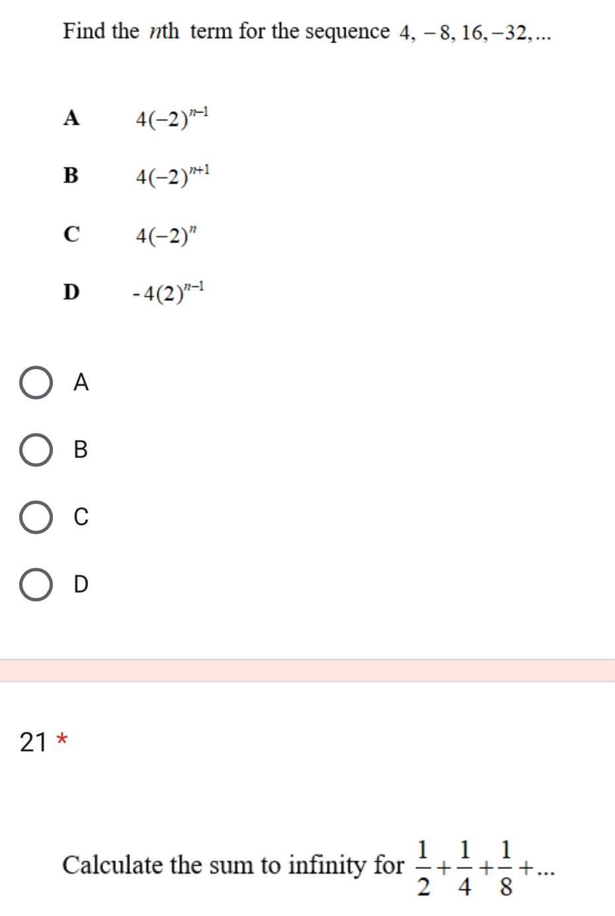Click the formula 4(-2)^(n-1) for choice A
The height and width of the screenshot is (916, 615).
pos(172,118)
